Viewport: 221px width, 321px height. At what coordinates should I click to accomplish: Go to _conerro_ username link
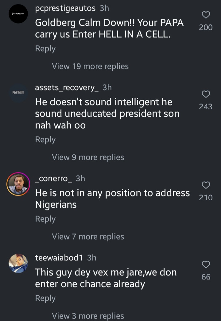click(54, 178)
